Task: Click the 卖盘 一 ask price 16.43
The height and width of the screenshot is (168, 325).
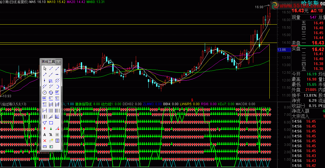Action: pos(318,43)
